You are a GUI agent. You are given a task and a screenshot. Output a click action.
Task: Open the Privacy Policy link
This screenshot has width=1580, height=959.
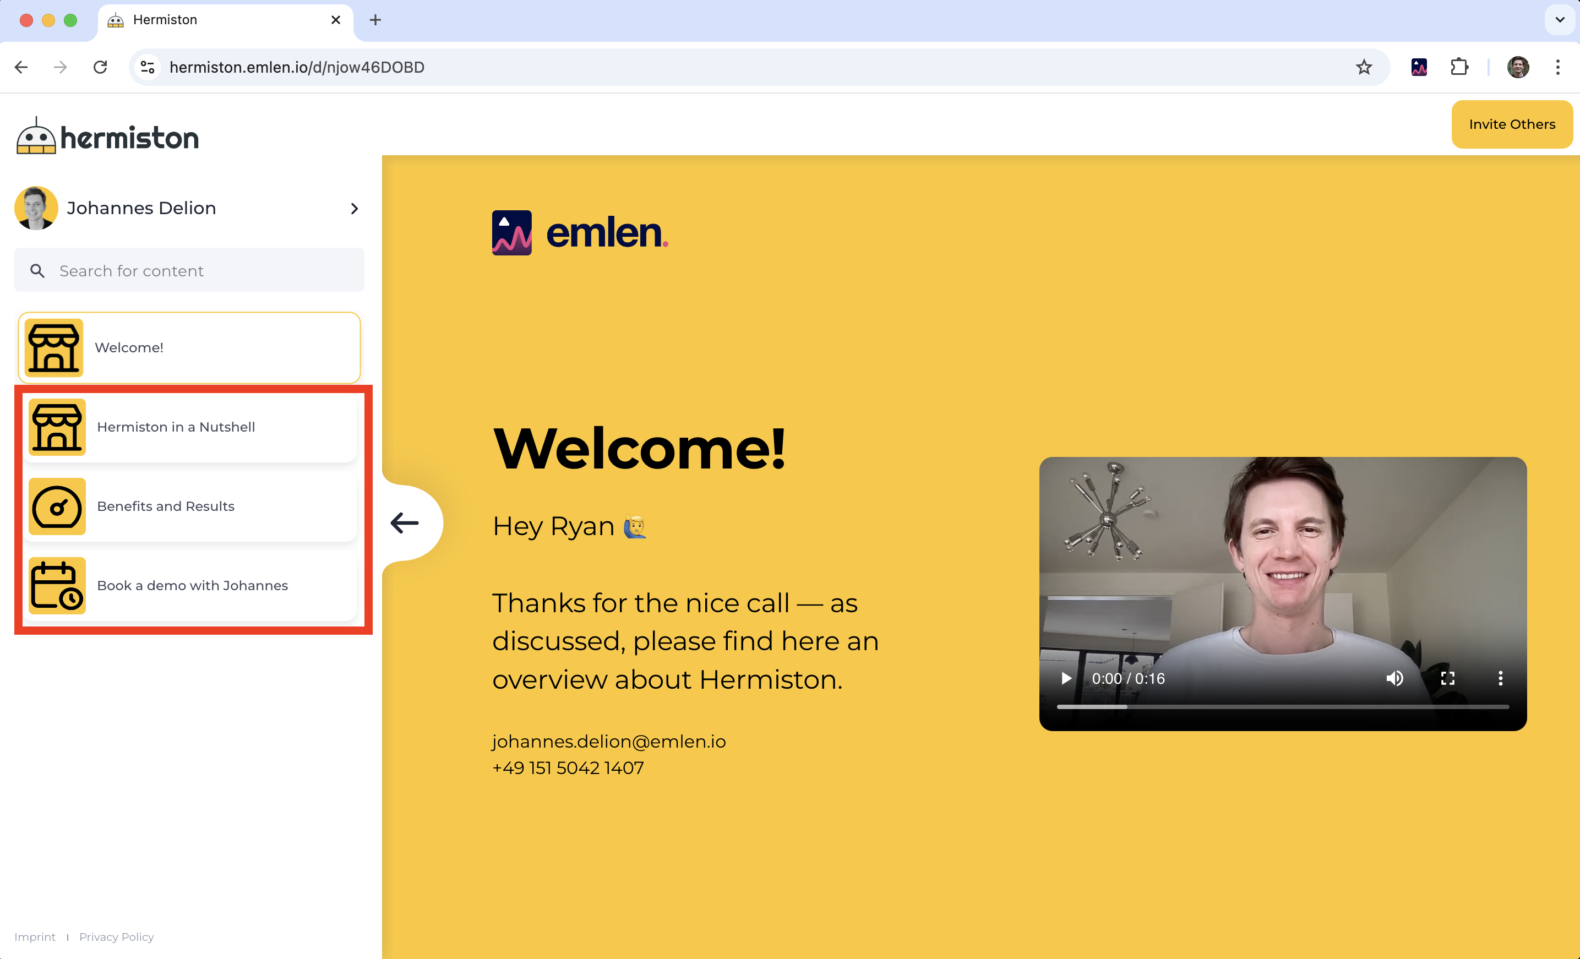click(x=116, y=936)
